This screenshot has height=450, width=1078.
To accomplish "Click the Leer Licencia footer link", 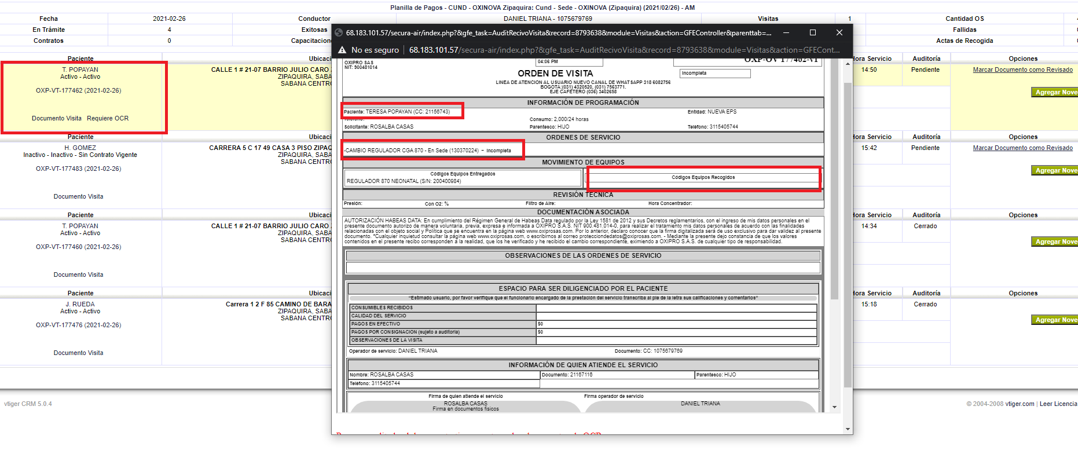I will click(x=1058, y=404).
